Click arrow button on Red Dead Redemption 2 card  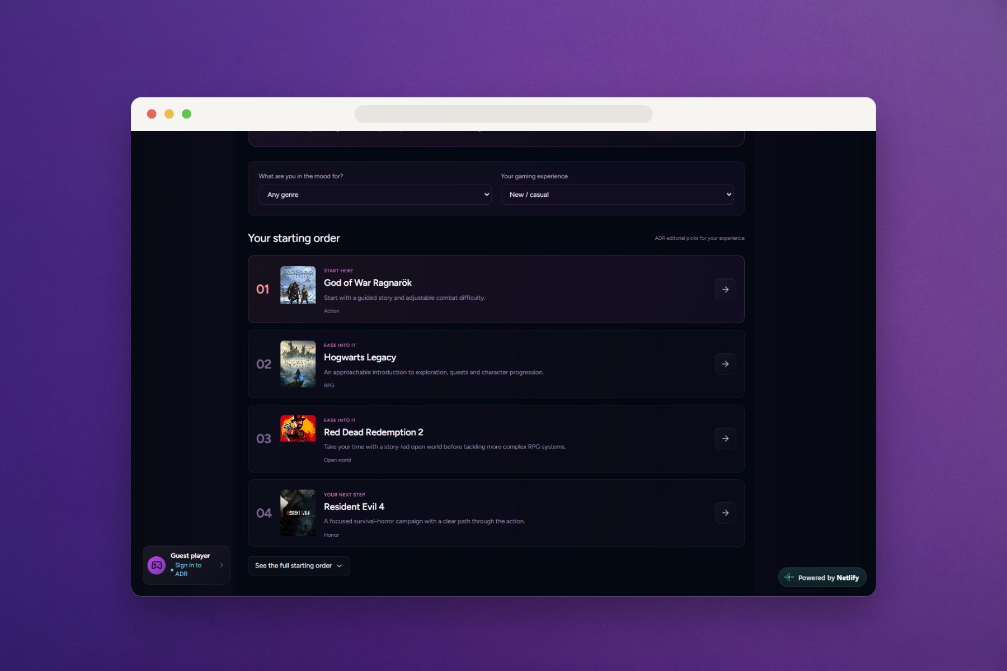coord(725,438)
